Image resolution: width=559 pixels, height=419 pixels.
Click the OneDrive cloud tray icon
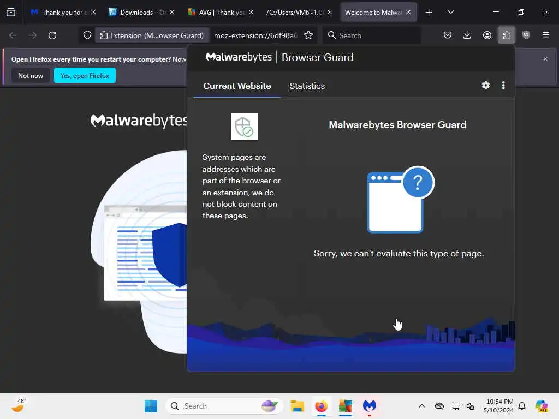click(439, 406)
